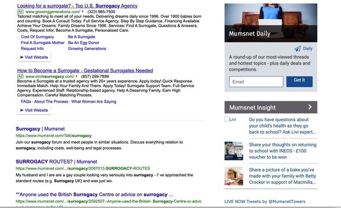341x208 pixels.
Task: Click the Mumsnet Daily banner image
Action: click(x=271, y=23)
